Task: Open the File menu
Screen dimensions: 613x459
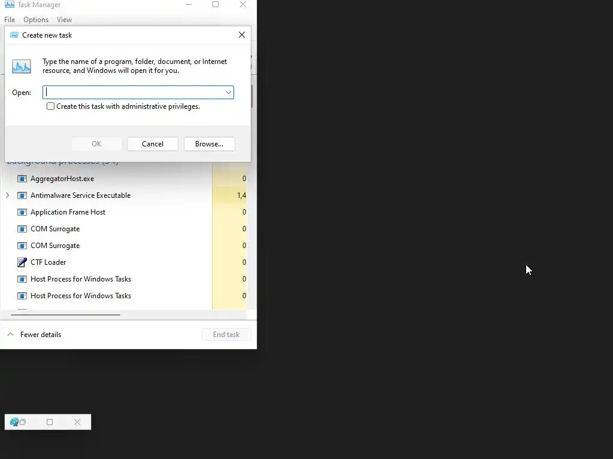Action: click(x=10, y=20)
